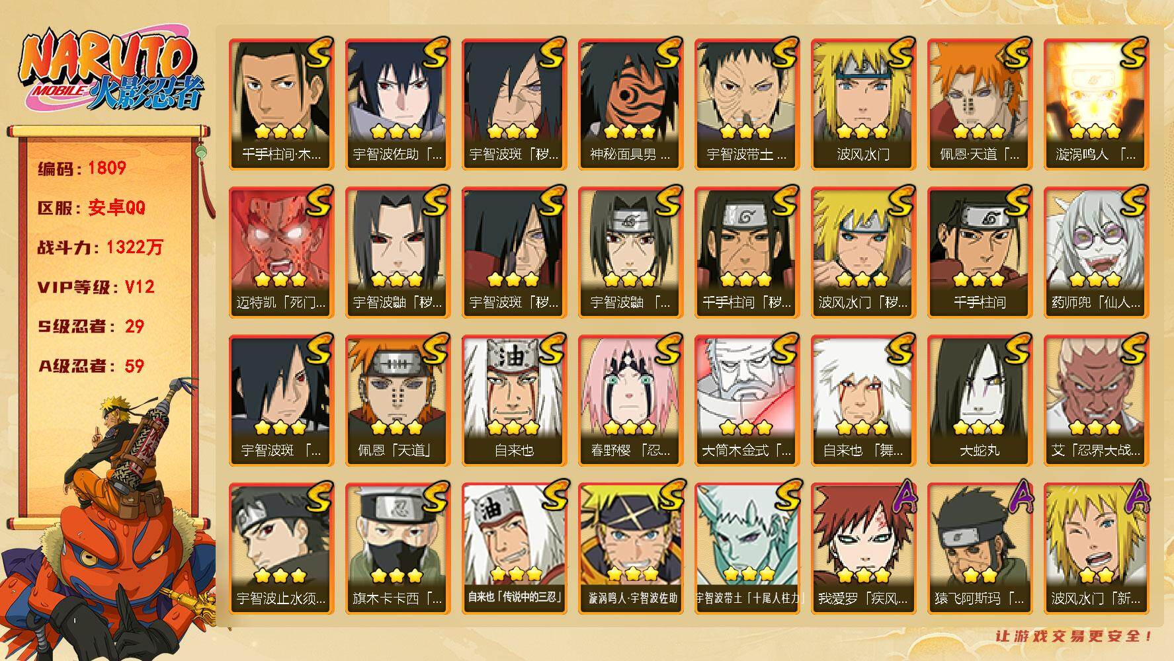Click the 神秘面具男 masked card
This screenshot has height=661, width=1174.
630,104
